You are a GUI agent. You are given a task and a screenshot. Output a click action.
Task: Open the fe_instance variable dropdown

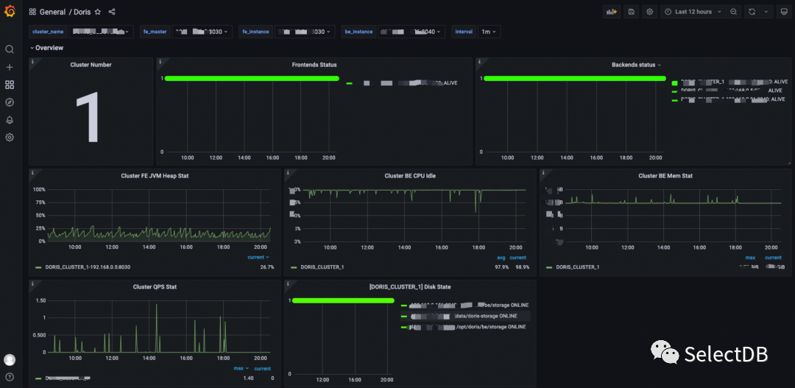point(305,32)
